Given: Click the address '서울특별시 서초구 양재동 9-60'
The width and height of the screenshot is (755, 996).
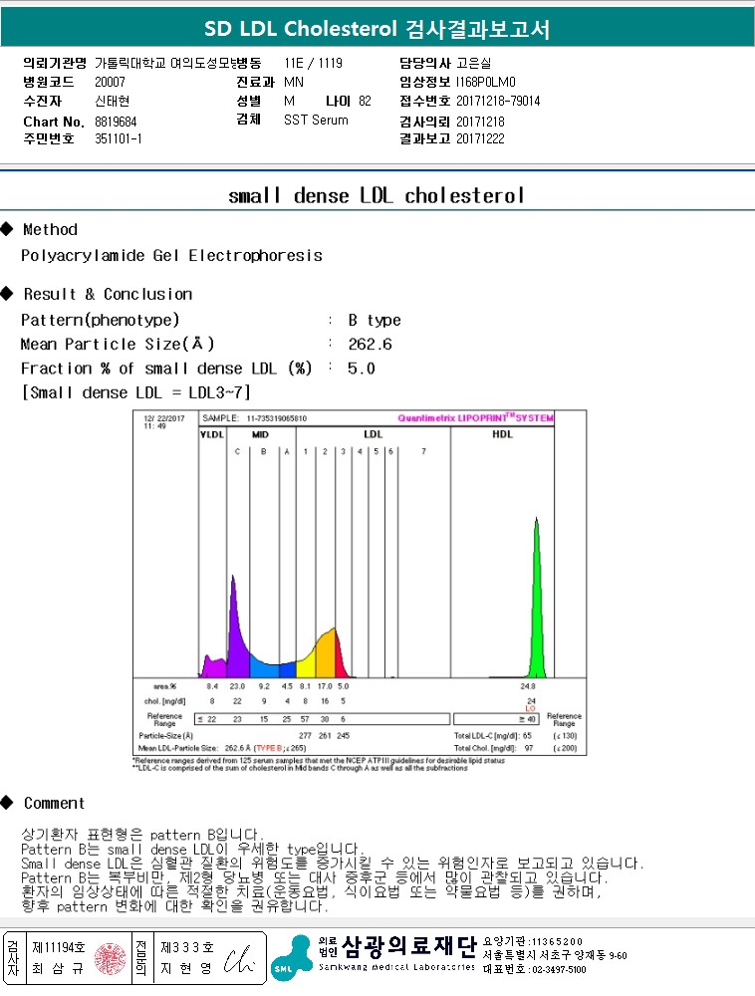Looking at the screenshot, I should [x=555, y=955].
